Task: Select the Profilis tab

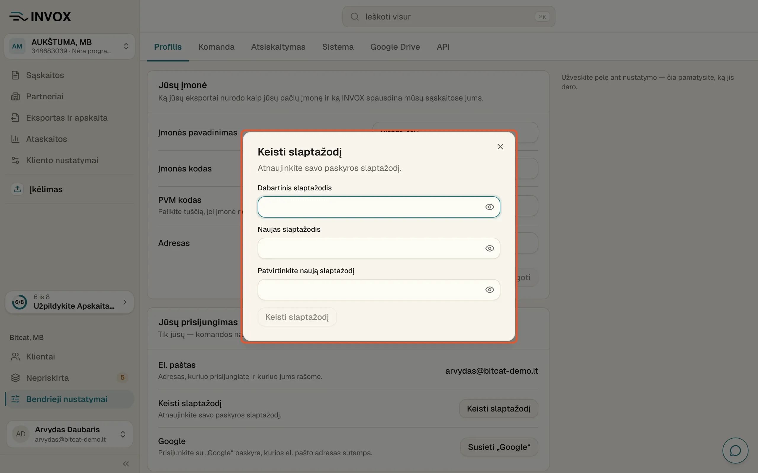Action: [168, 47]
